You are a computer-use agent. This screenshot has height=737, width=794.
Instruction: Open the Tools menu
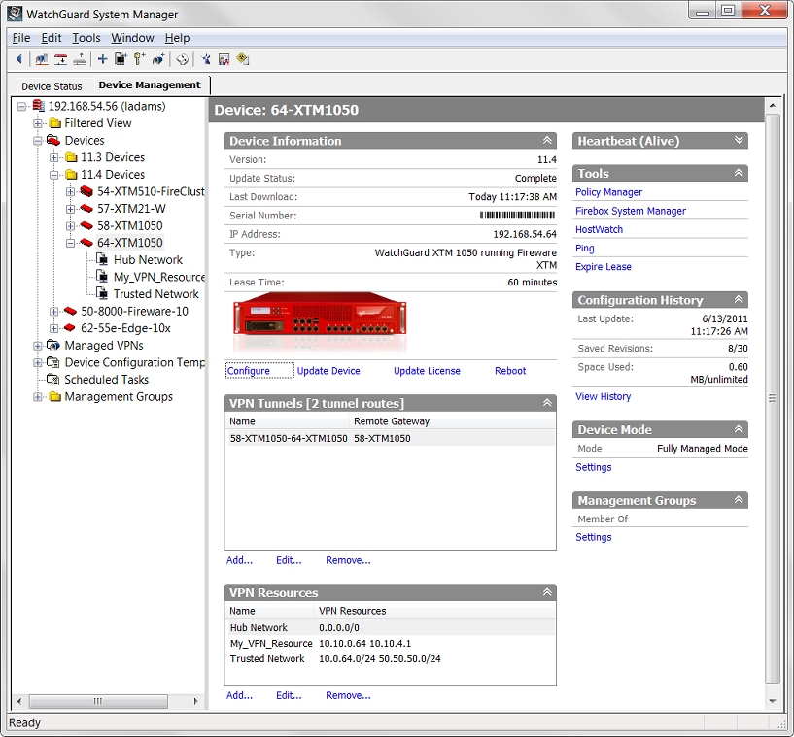pos(86,38)
